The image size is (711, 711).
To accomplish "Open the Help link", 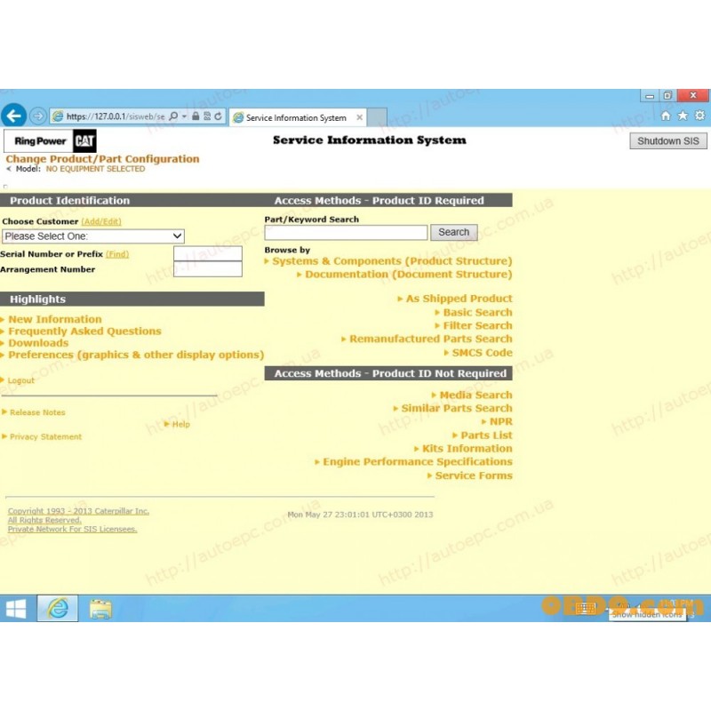I will (x=180, y=424).
